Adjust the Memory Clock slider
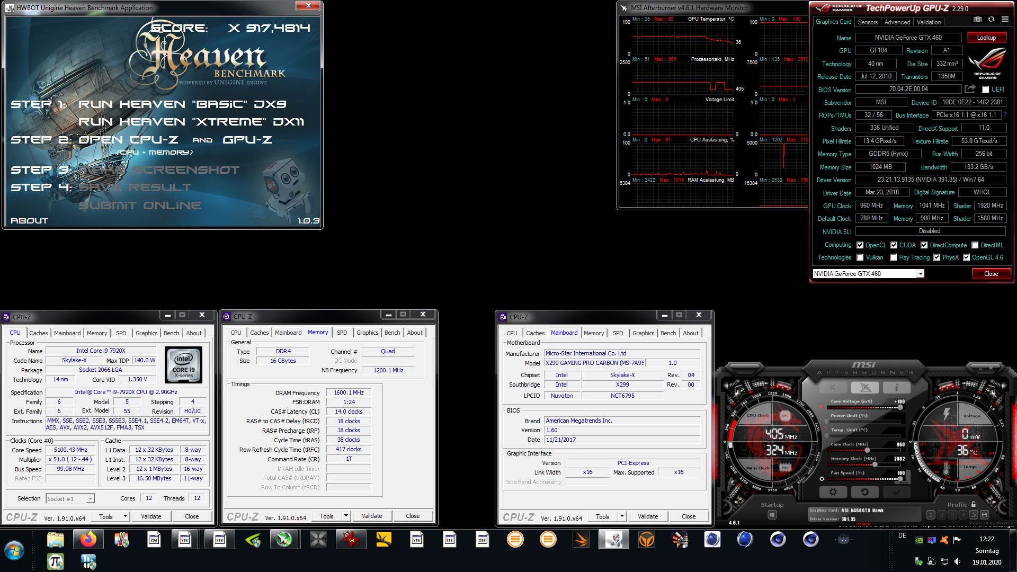Viewport: 1017px width, 572px height. coord(864,464)
